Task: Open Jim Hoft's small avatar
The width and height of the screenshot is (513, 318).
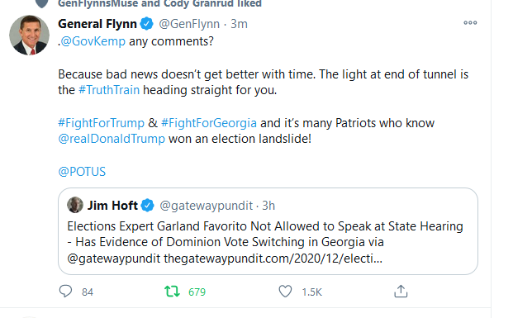Action: click(75, 205)
